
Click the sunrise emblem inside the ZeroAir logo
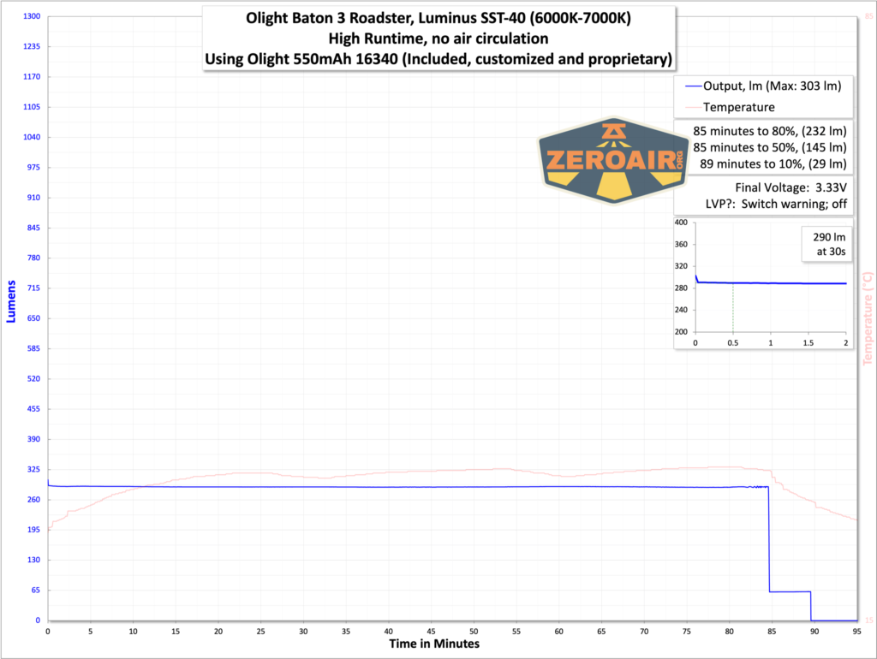pos(613,134)
